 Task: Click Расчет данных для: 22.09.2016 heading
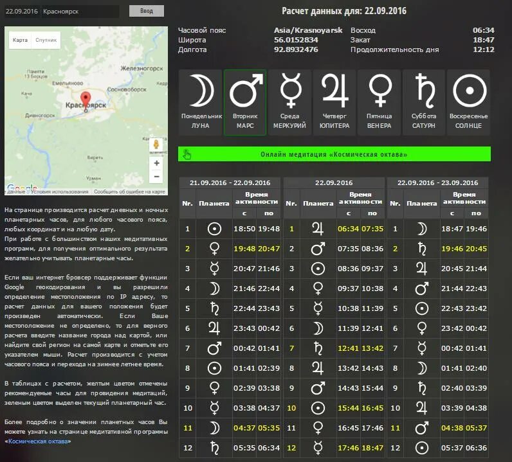point(344,11)
